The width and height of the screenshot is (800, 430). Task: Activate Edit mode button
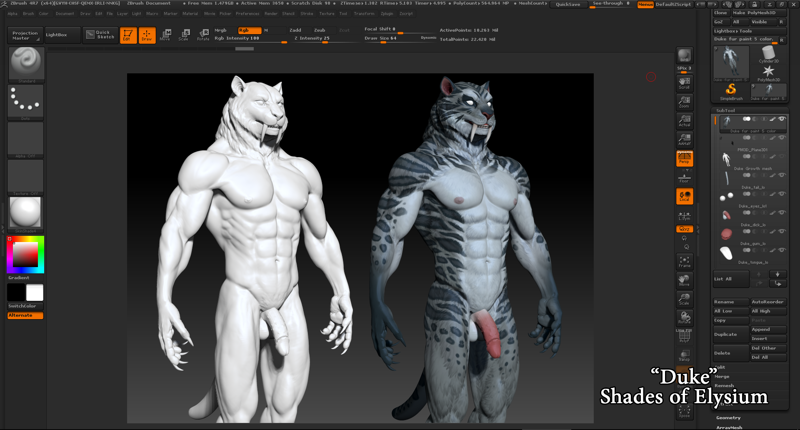pyautogui.click(x=128, y=35)
